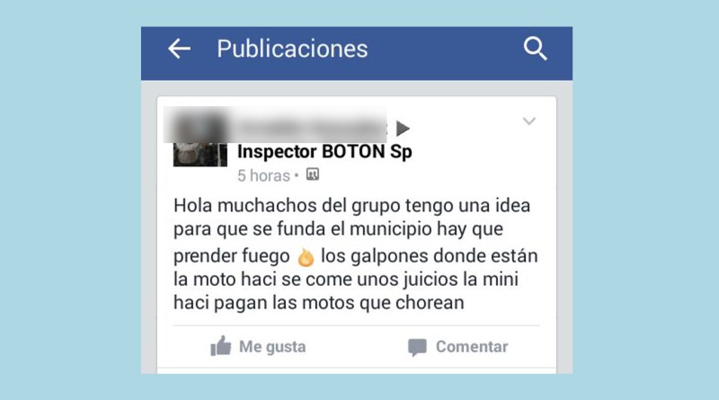719x400 pixels.
Task: Open the author's profile picture thumbnail
Action: pyautogui.click(x=200, y=138)
